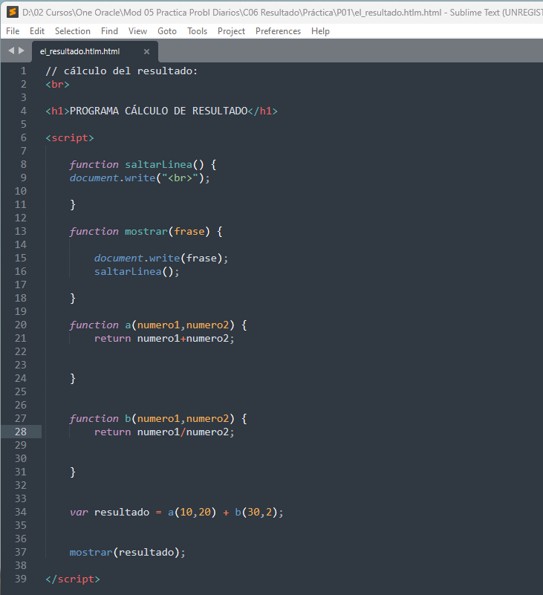Image resolution: width=543 pixels, height=595 pixels.
Task: Open the Goto menu
Action: pos(167,31)
